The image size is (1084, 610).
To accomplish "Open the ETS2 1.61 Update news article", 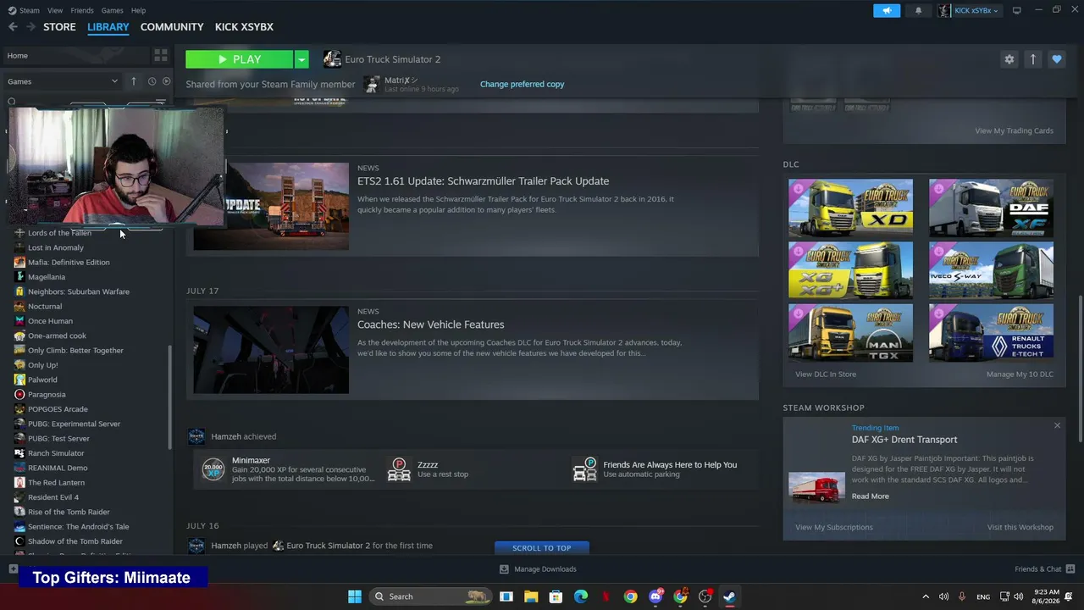I will tap(483, 181).
